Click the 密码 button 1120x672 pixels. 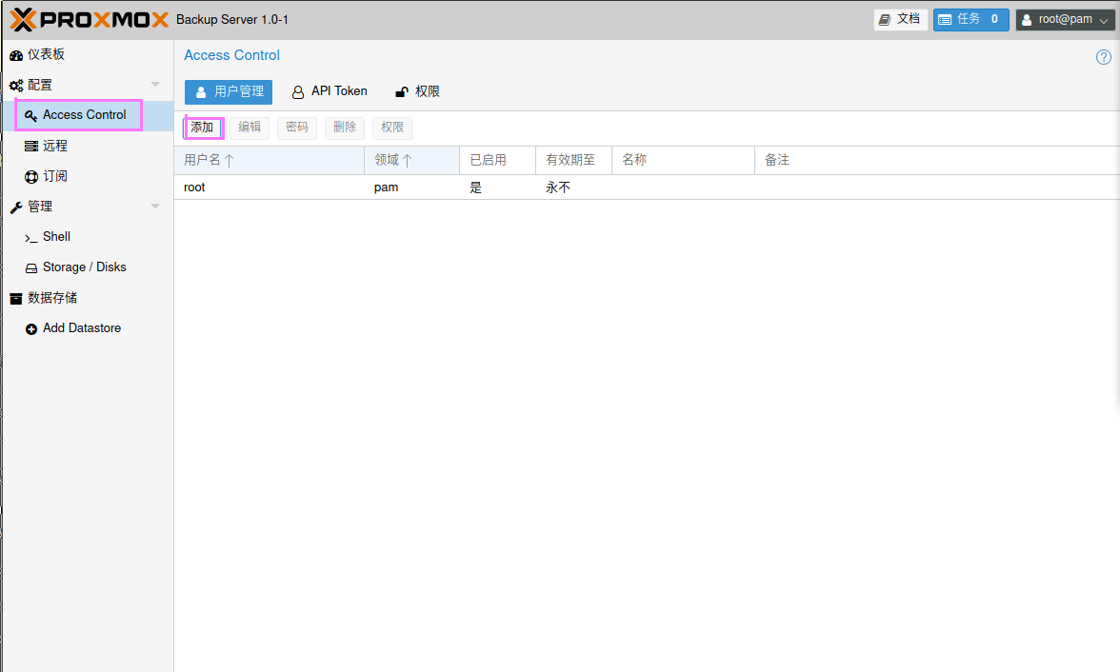click(x=297, y=128)
